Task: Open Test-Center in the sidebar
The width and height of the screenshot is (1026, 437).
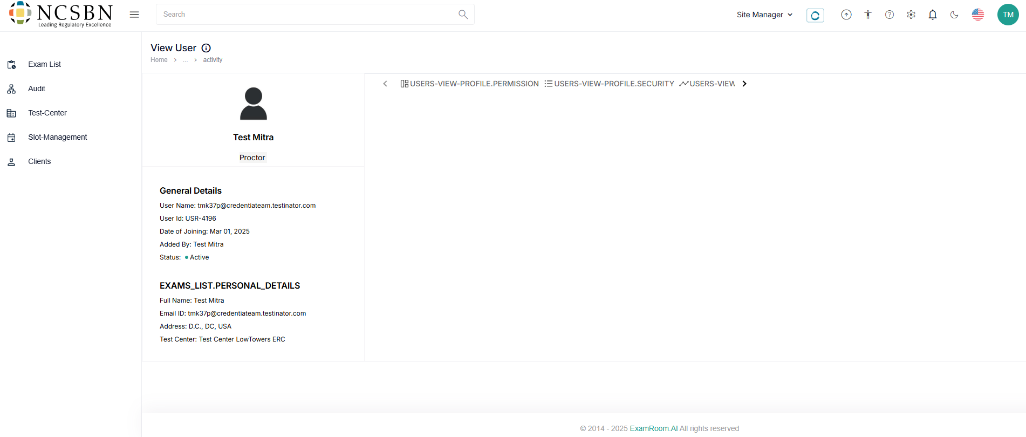Action: tap(47, 113)
